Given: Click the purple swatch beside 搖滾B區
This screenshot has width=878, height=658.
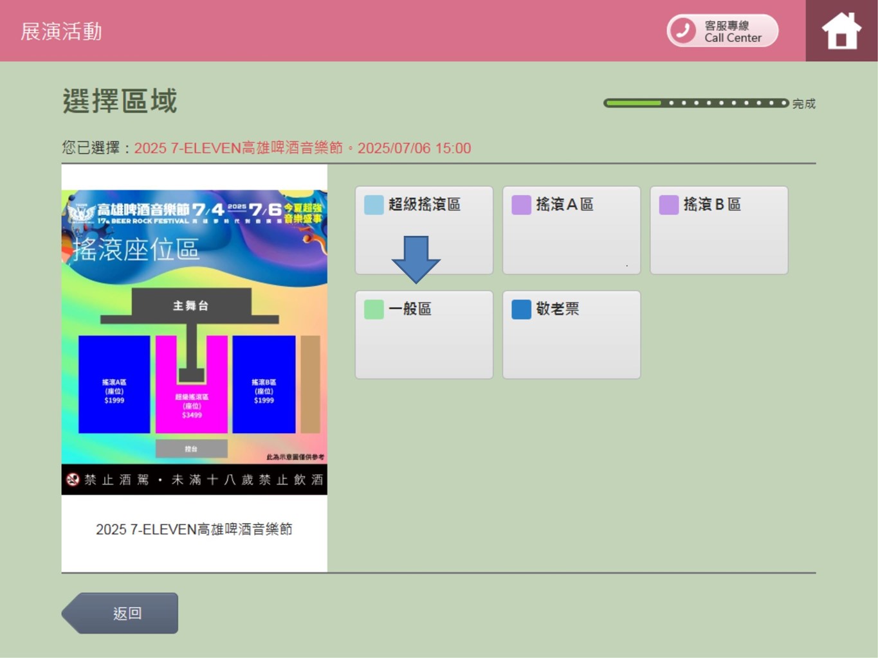Looking at the screenshot, I should pos(669,205).
